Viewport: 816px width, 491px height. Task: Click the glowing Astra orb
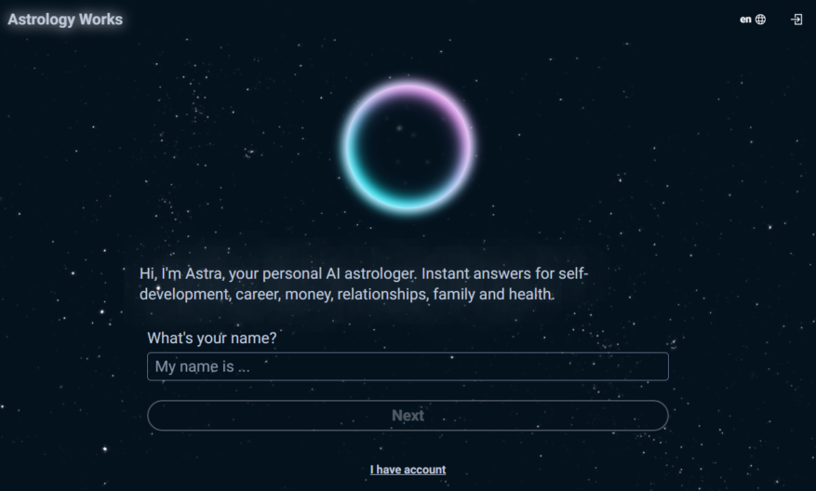pyautogui.click(x=408, y=147)
